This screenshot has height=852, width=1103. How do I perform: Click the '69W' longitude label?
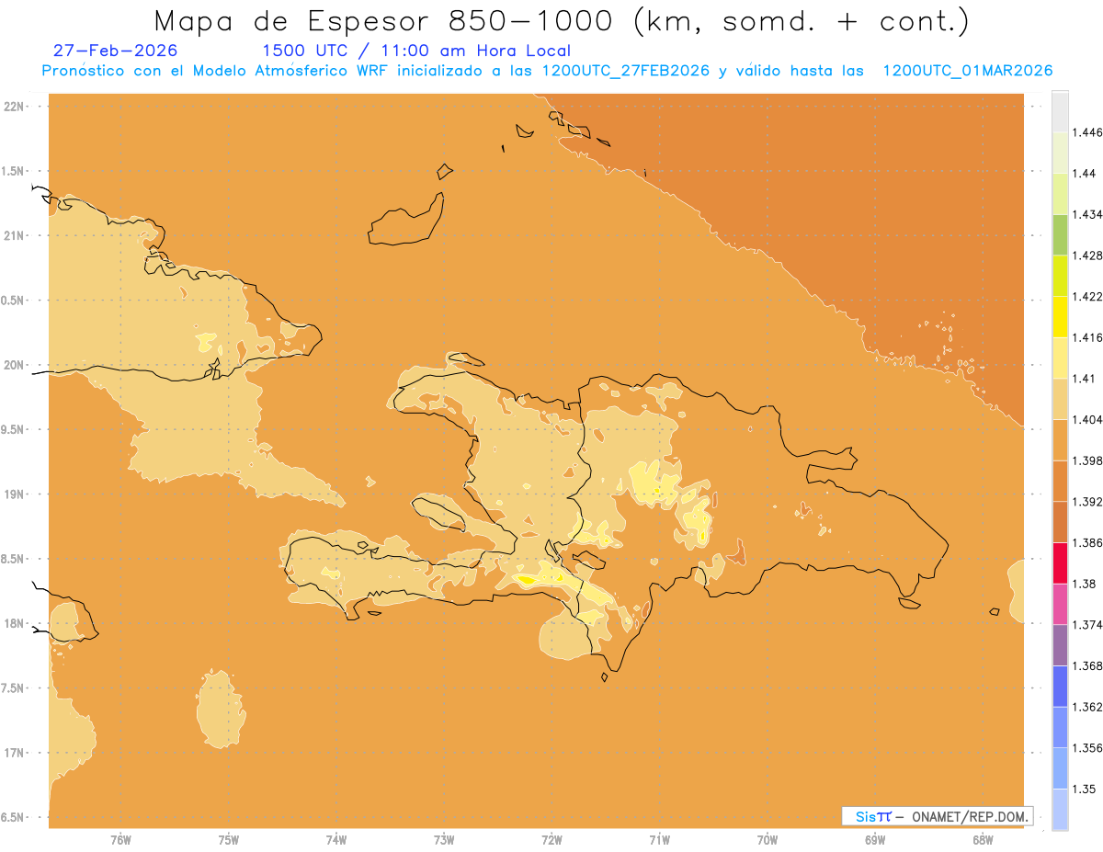coord(875,840)
